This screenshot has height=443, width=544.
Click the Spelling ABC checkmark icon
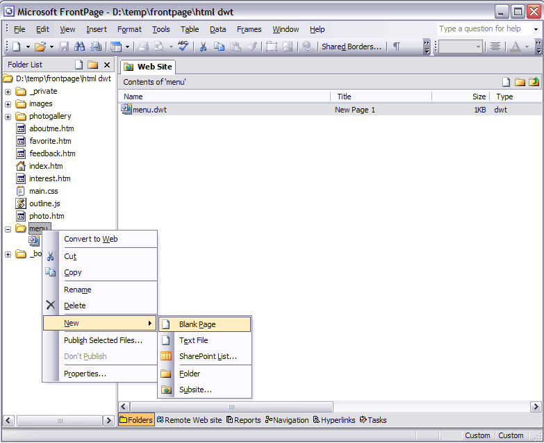183,46
